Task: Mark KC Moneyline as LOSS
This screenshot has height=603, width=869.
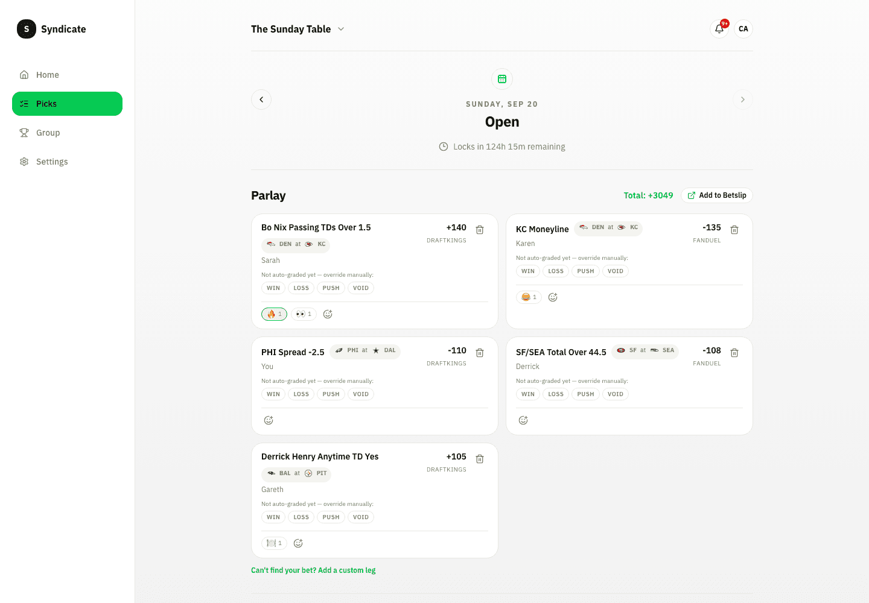Action: (556, 271)
